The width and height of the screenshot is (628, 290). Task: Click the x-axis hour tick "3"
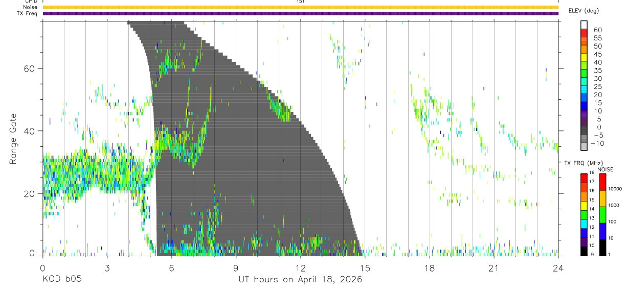pyautogui.click(x=107, y=267)
